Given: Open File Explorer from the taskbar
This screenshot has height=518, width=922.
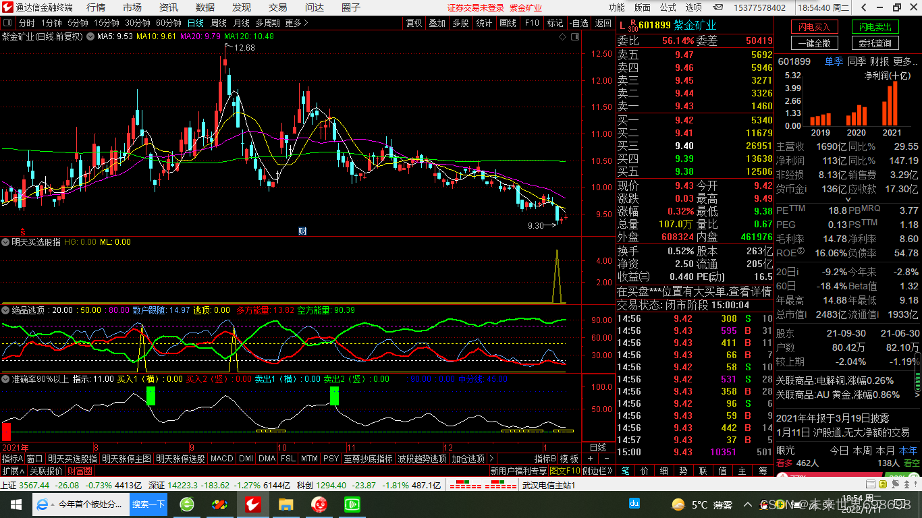Looking at the screenshot, I should 286,504.
